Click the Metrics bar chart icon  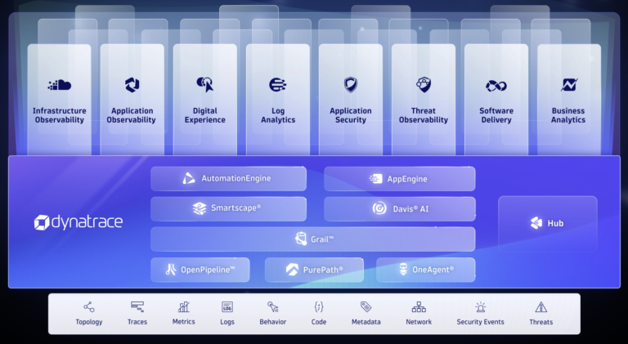(x=183, y=306)
